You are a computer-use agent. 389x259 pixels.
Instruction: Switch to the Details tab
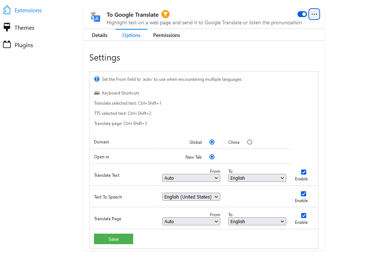(99, 35)
